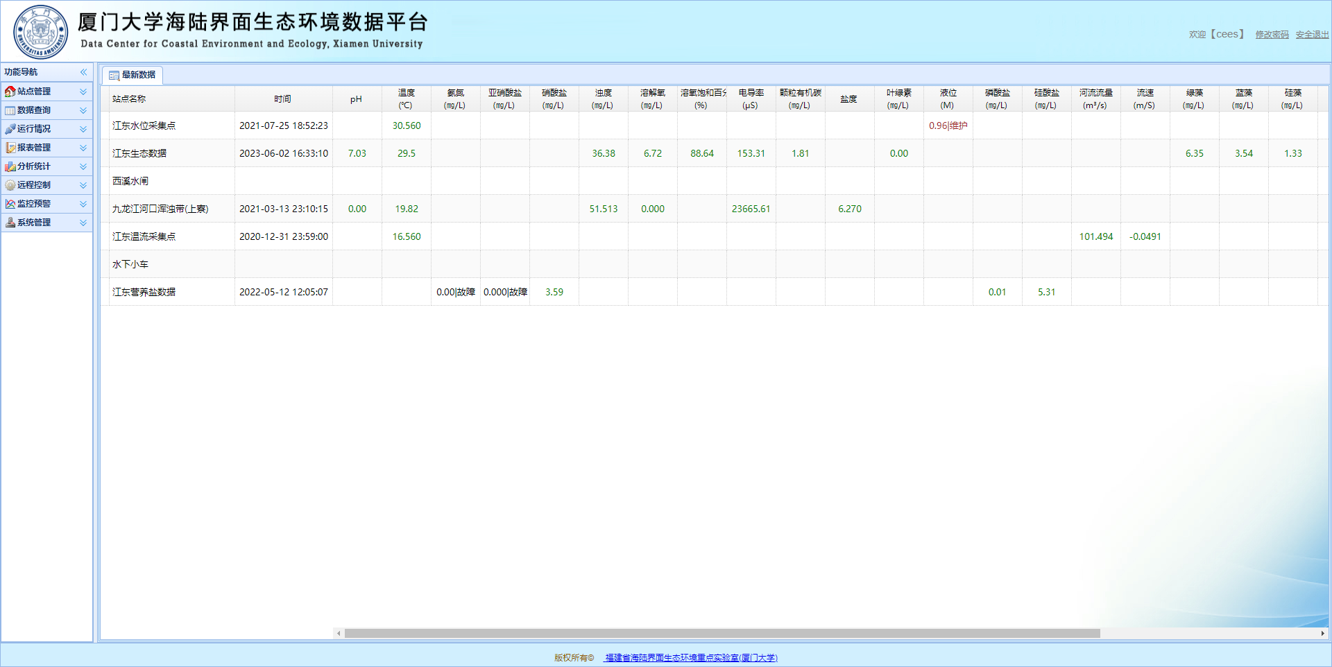The width and height of the screenshot is (1332, 667).
Task: Click the horizontal scrollbar thumb under the table
Action: click(x=721, y=633)
